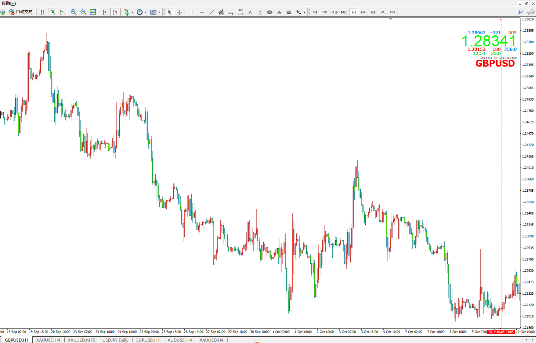Screen dimensions: 536x343
Task: Select the H4 timeframe button
Action: [363, 12]
